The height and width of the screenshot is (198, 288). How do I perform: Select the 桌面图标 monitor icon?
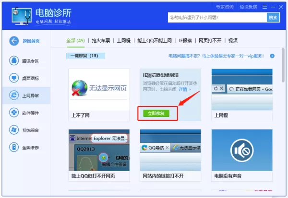[14, 78]
